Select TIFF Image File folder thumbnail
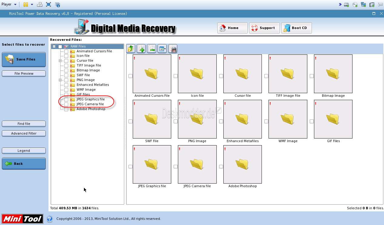This screenshot has height=225, width=384. click(288, 74)
